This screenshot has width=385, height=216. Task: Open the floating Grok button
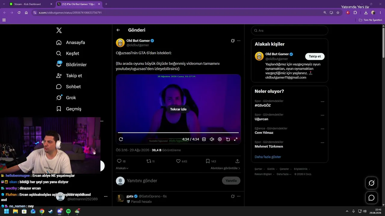(371, 183)
